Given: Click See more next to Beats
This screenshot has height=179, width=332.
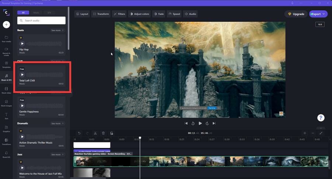Looking at the screenshot, I should [58, 30].
